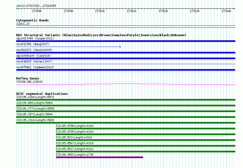Click the left arrowhead of the ruler

pos(17,8)
